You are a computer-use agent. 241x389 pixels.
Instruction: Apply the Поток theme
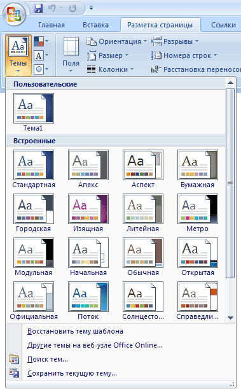coord(88,301)
